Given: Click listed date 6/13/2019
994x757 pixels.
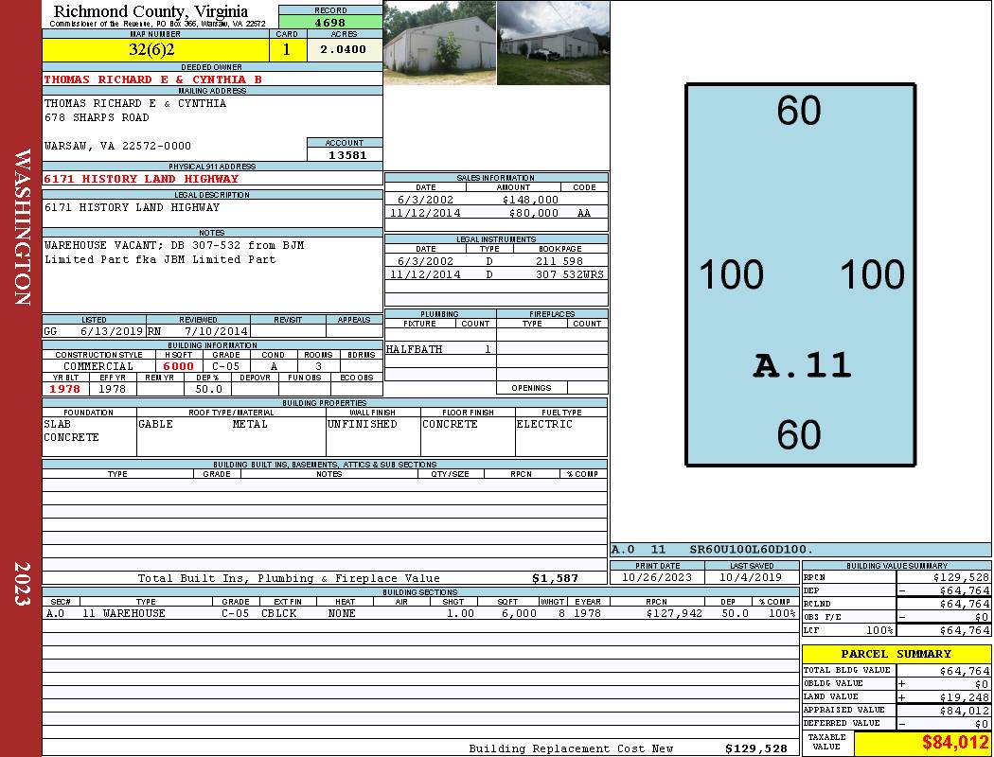Looking at the screenshot, I should [112, 330].
